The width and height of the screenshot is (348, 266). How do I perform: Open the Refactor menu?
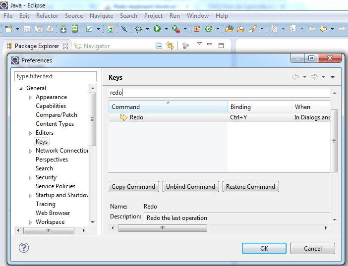47,16
